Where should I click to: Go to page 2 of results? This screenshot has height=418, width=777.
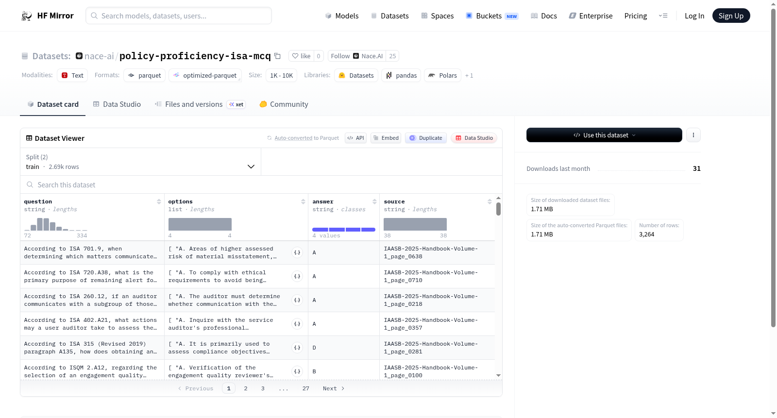coord(246,388)
